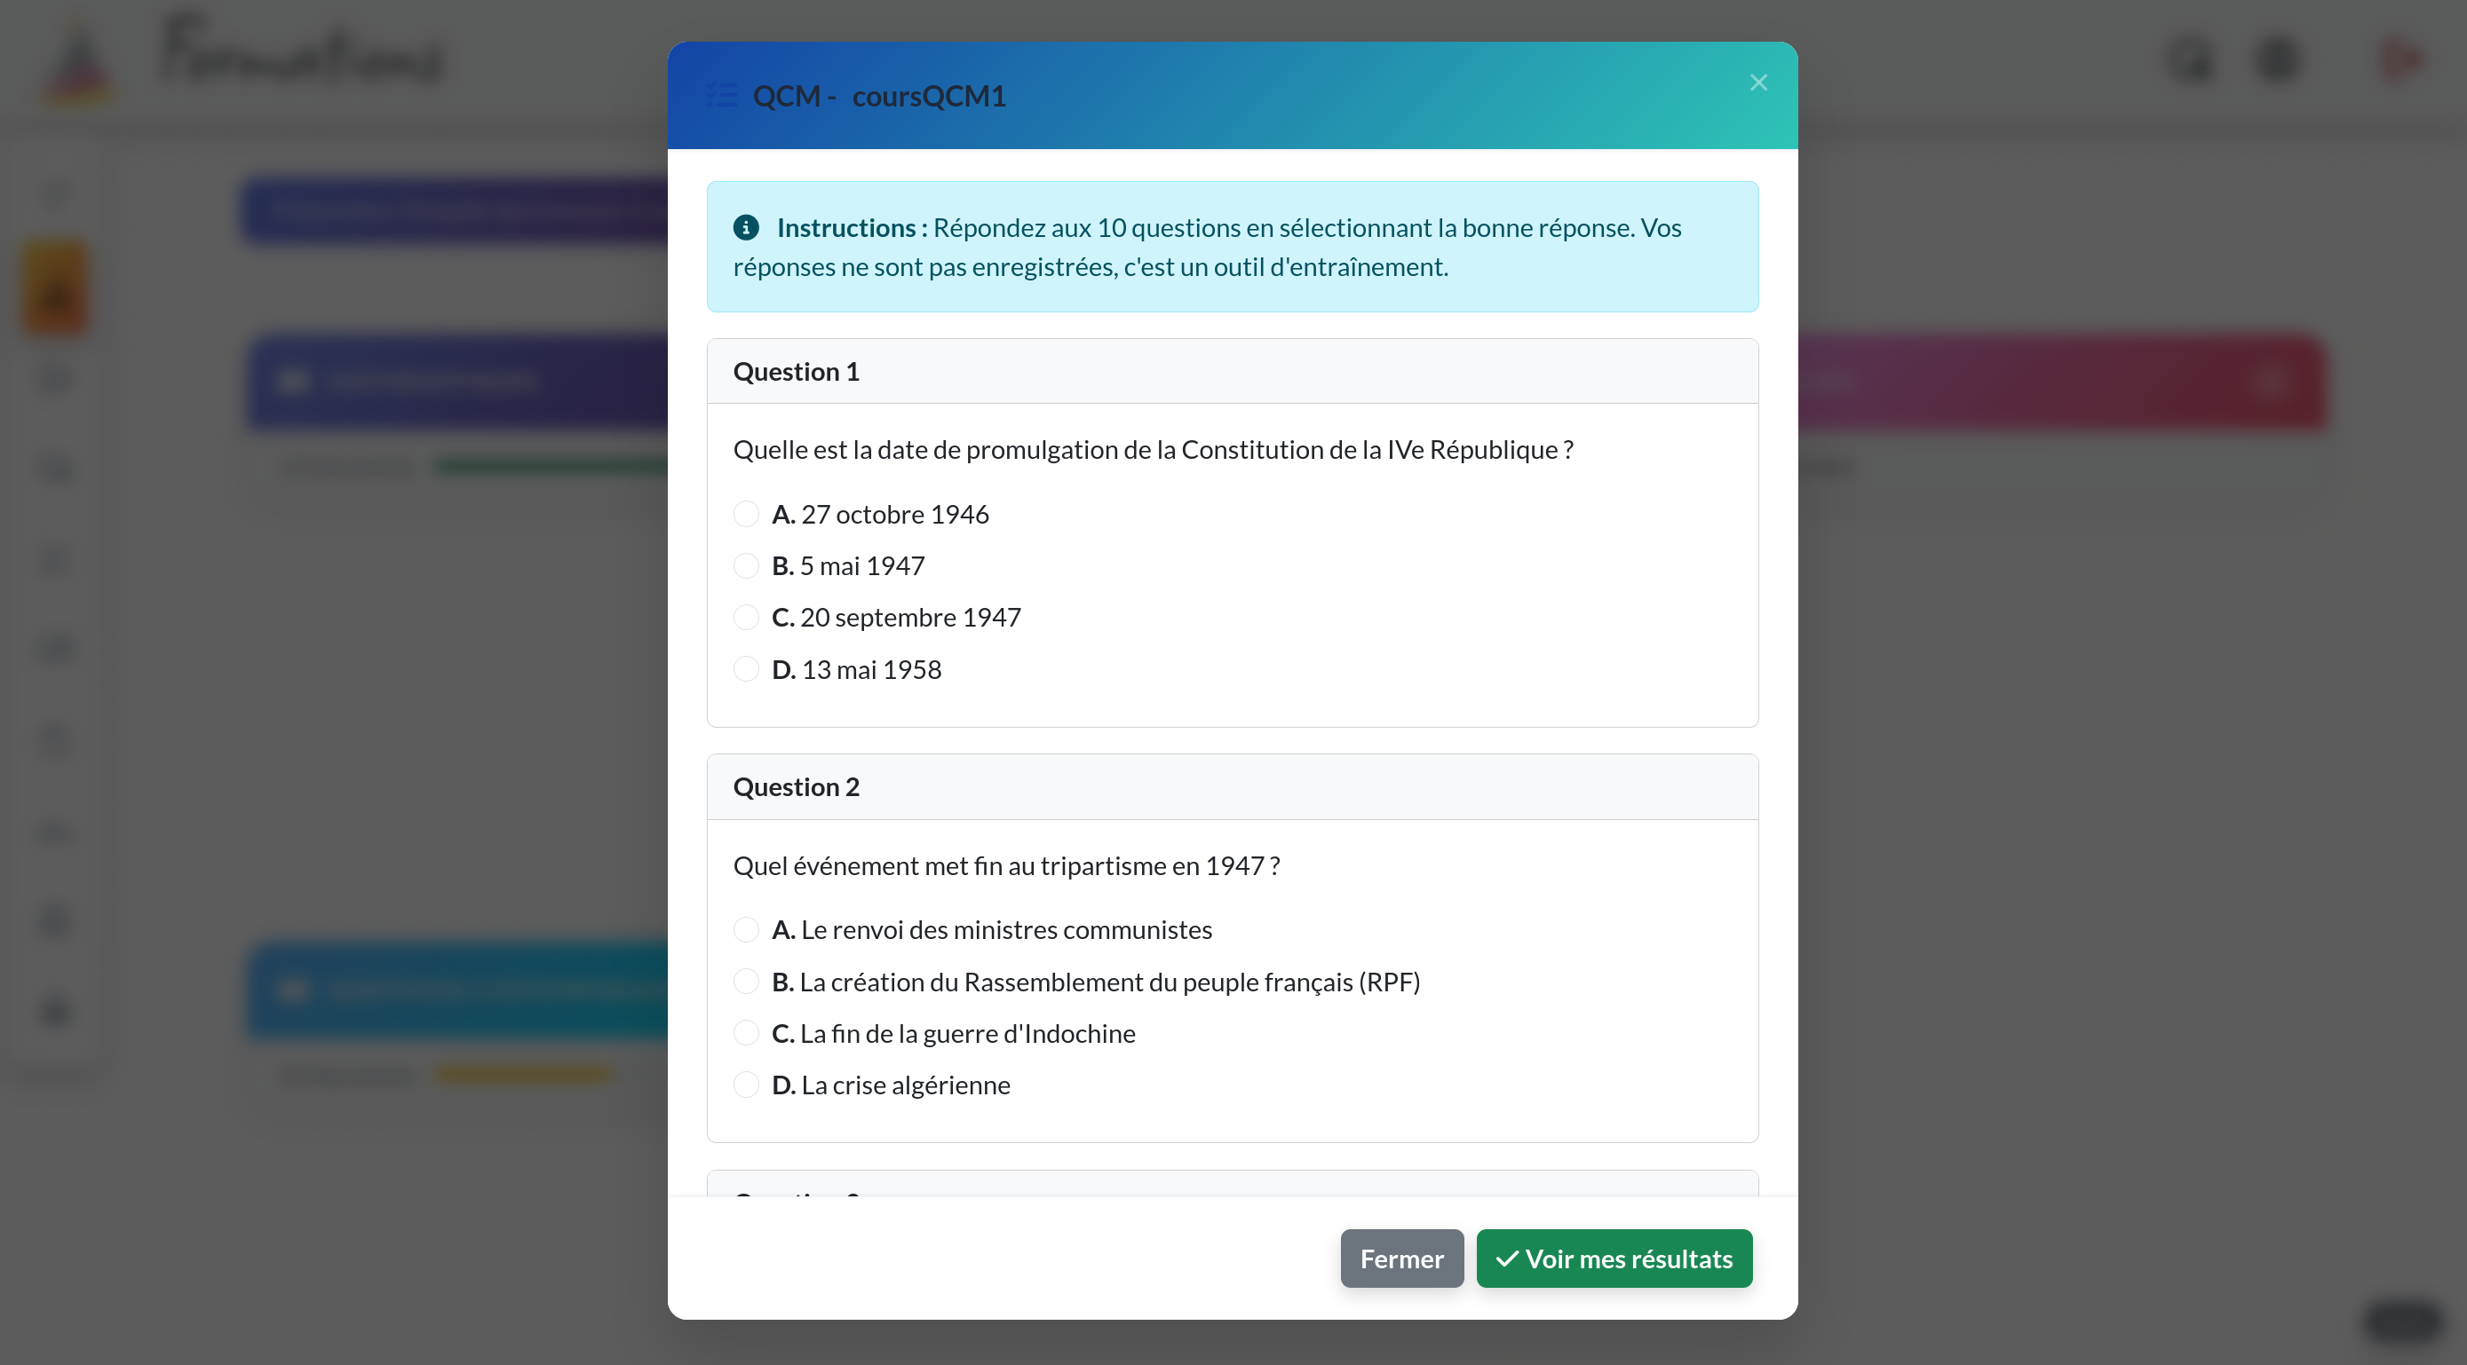Click the blurred site logo at top-left

(x=78, y=62)
